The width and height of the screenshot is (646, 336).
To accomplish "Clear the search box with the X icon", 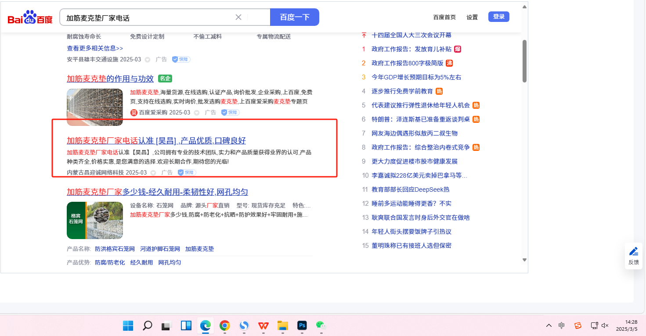I will (x=238, y=17).
